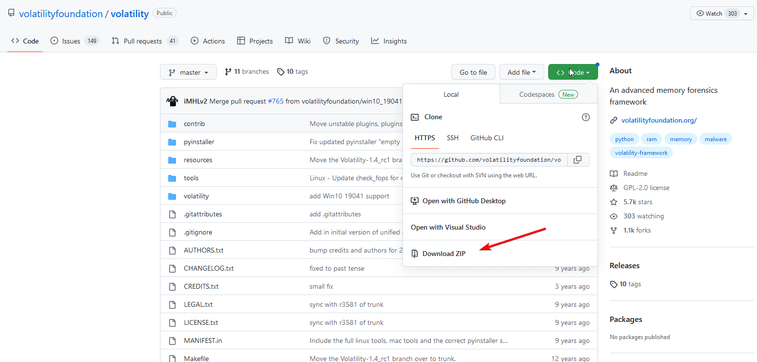View the GPL-2.0 license

[x=646, y=188]
